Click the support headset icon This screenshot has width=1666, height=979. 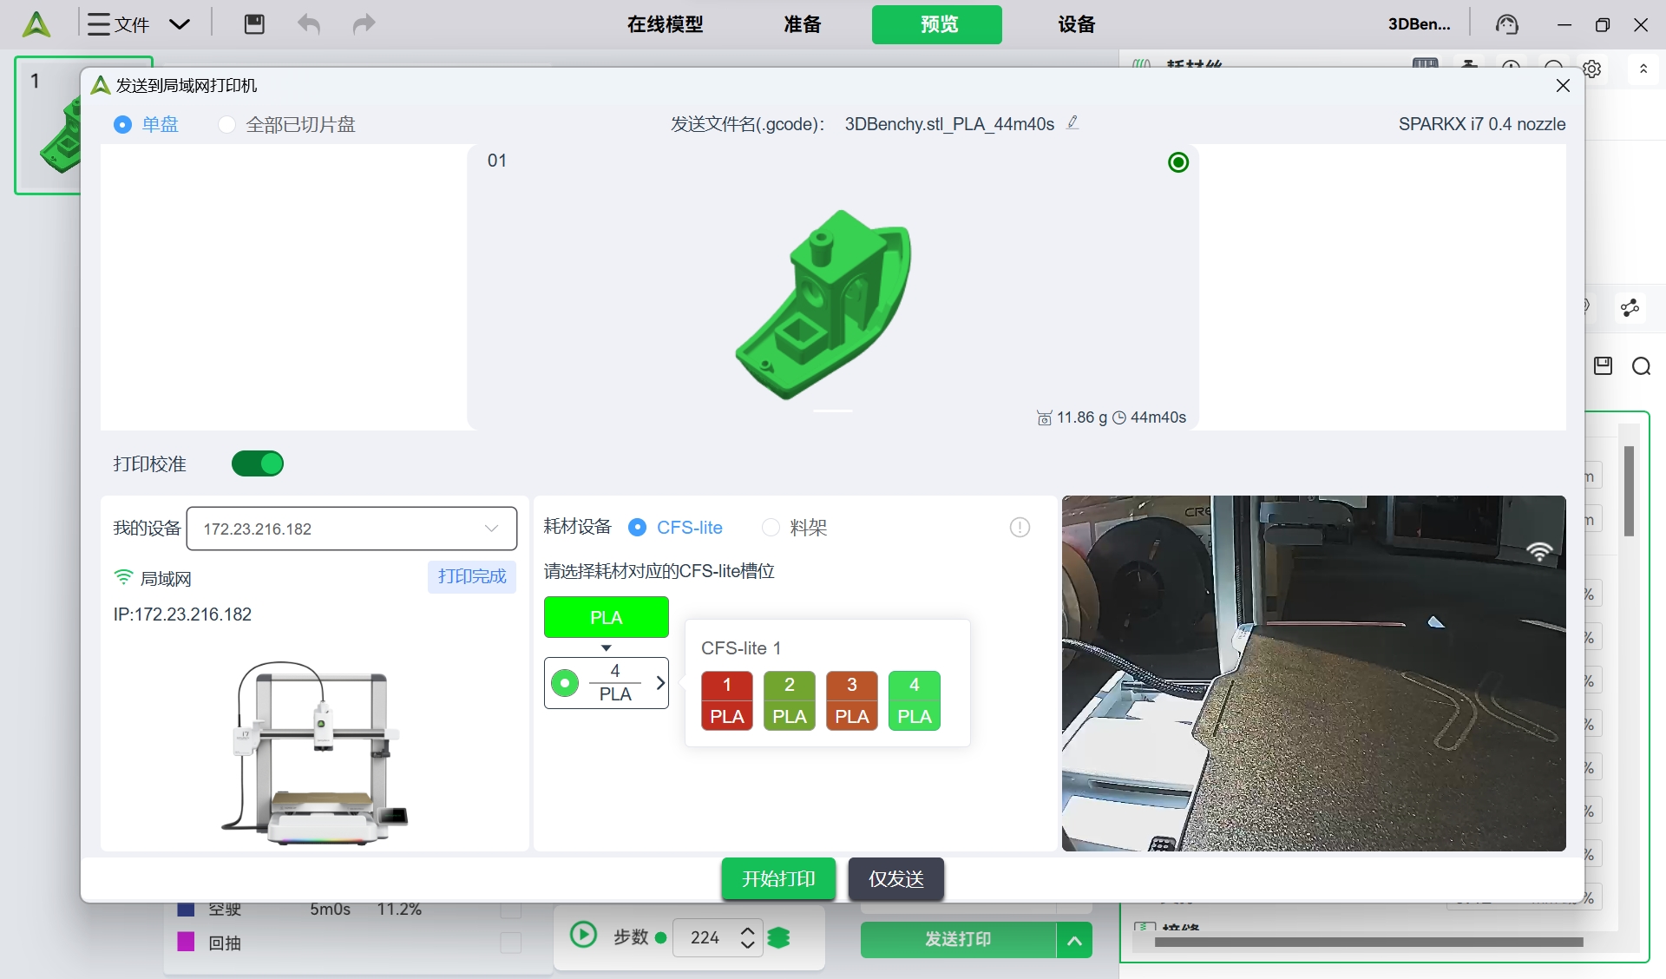(x=1507, y=24)
